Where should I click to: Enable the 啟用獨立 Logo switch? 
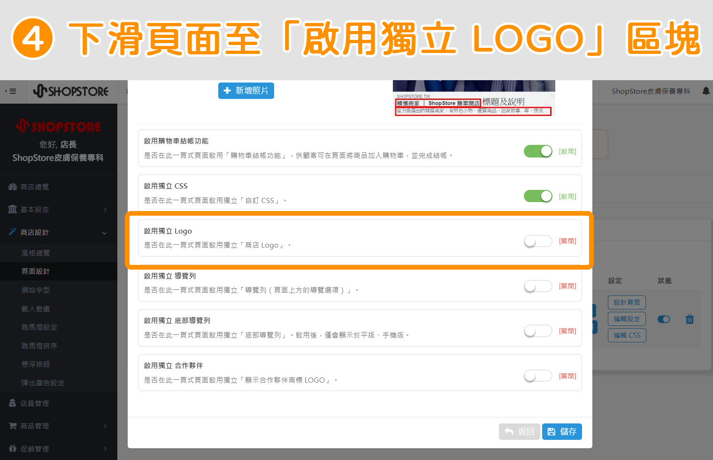tap(538, 241)
